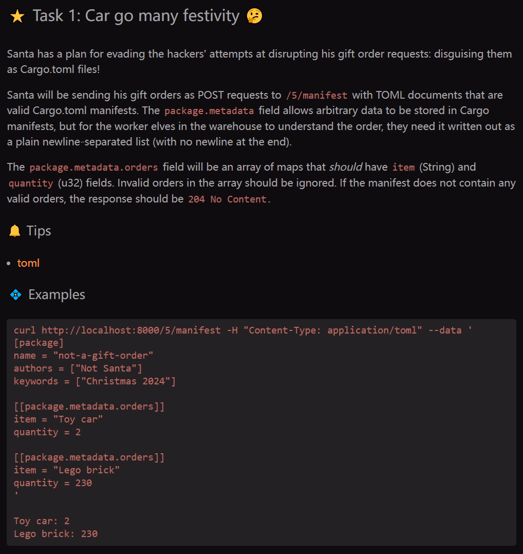
Task: Click the thinking face emoji in the title
Action: coord(254,16)
